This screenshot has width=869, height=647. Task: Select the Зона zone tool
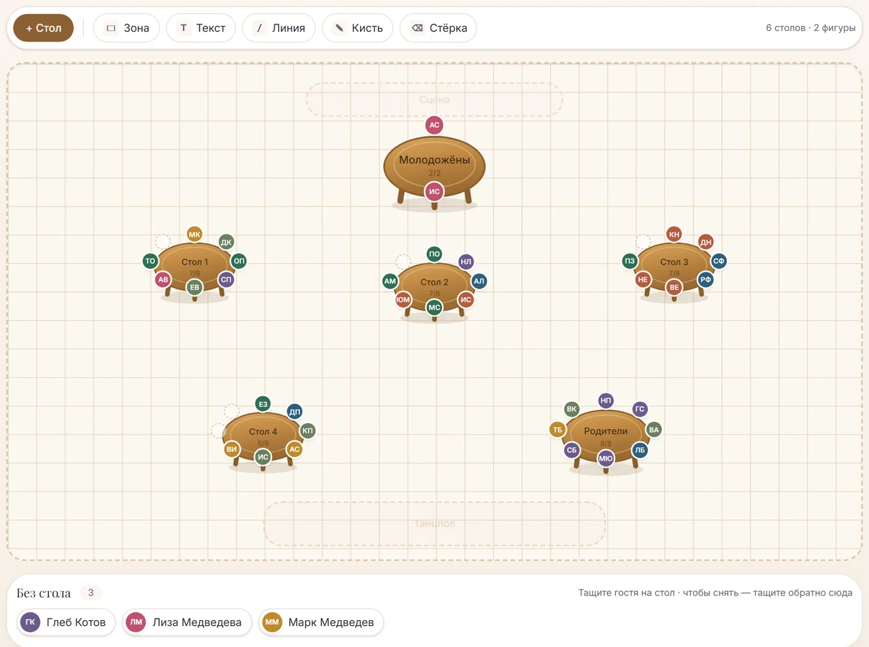127,28
